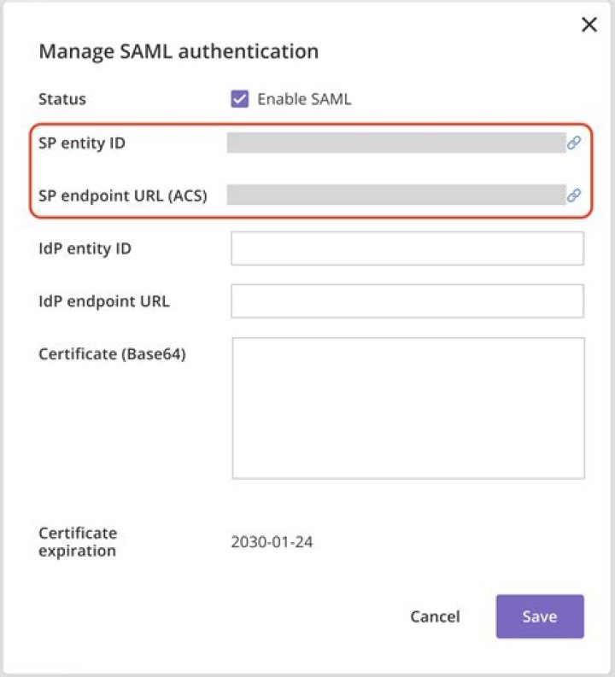
Task: Focus the IdP entity ID text box
Action: [x=407, y=248]
